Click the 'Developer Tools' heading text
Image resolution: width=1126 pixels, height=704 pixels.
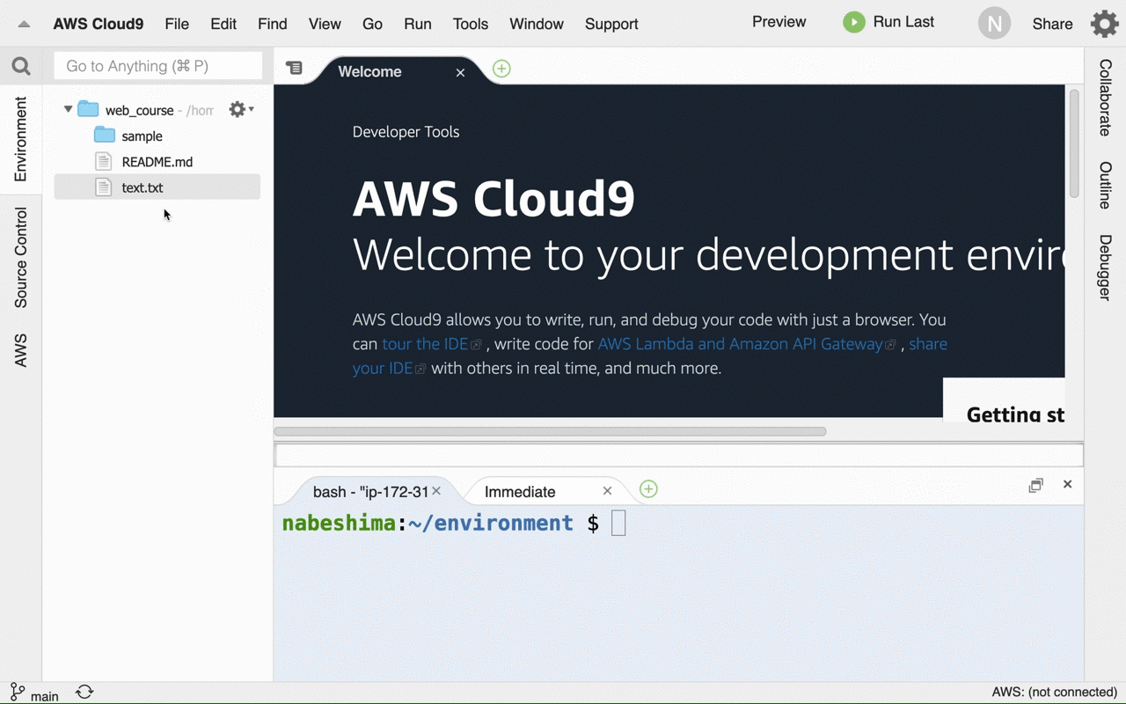[406, 132]
